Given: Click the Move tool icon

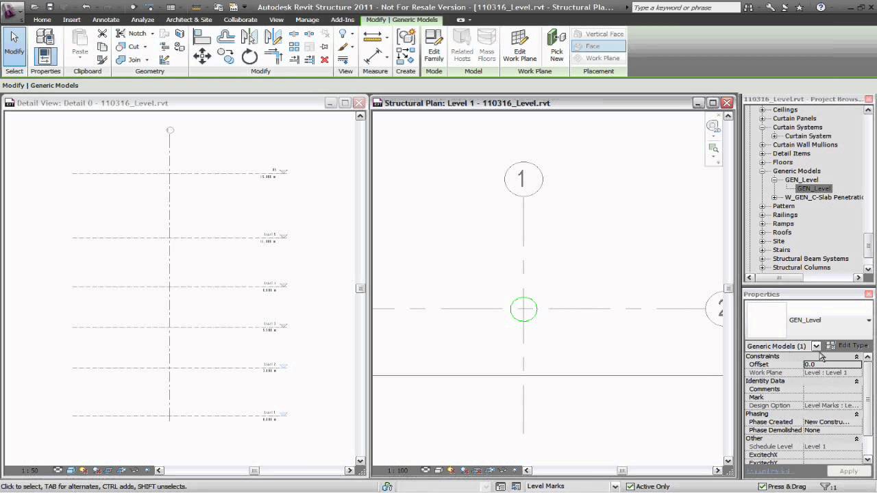Looking at the screenshot, I should point(201,56).
